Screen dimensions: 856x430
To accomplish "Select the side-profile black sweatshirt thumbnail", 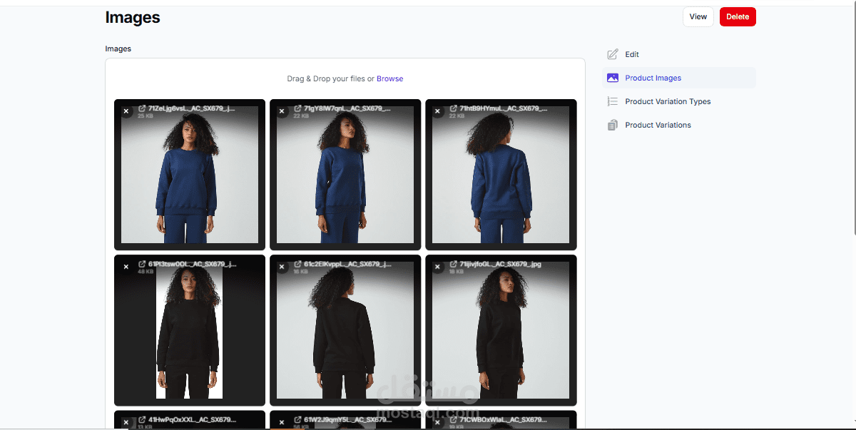I will [x=501, y=330].
